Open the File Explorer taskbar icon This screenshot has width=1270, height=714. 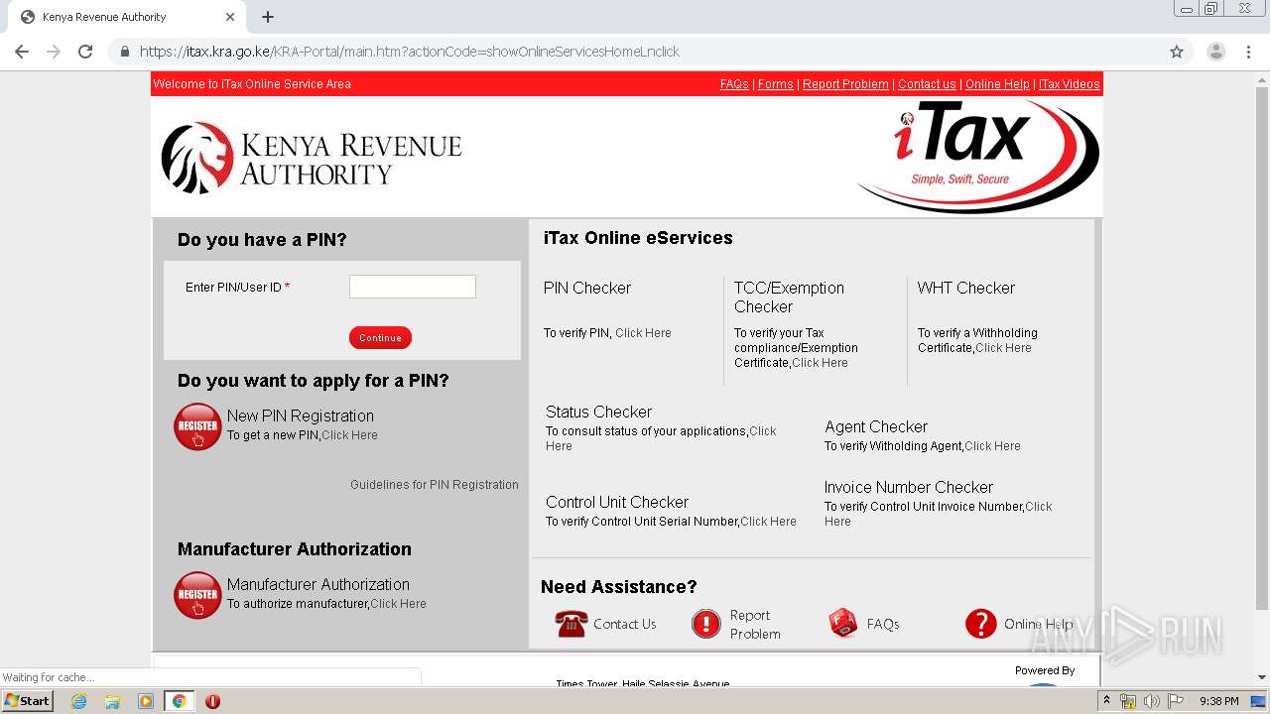pos(112,701)
